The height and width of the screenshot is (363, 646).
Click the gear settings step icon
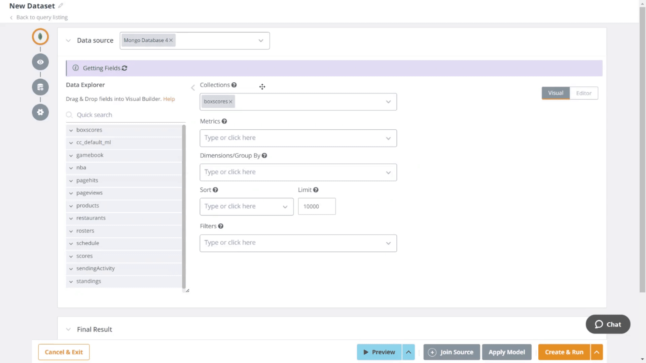point(40,112)
